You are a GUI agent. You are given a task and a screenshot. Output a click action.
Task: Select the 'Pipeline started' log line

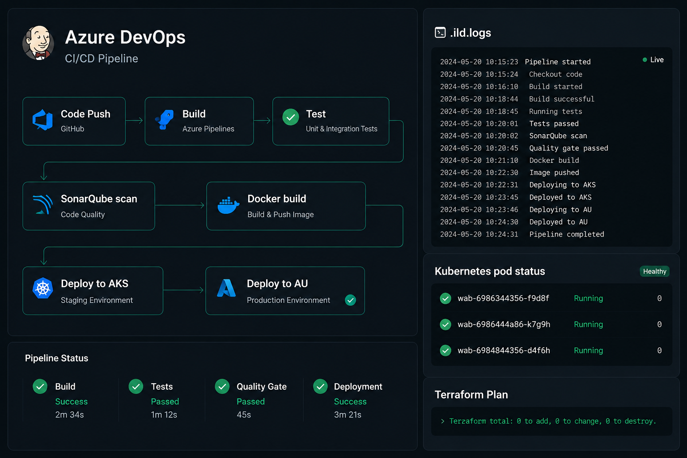click(515, 62)
